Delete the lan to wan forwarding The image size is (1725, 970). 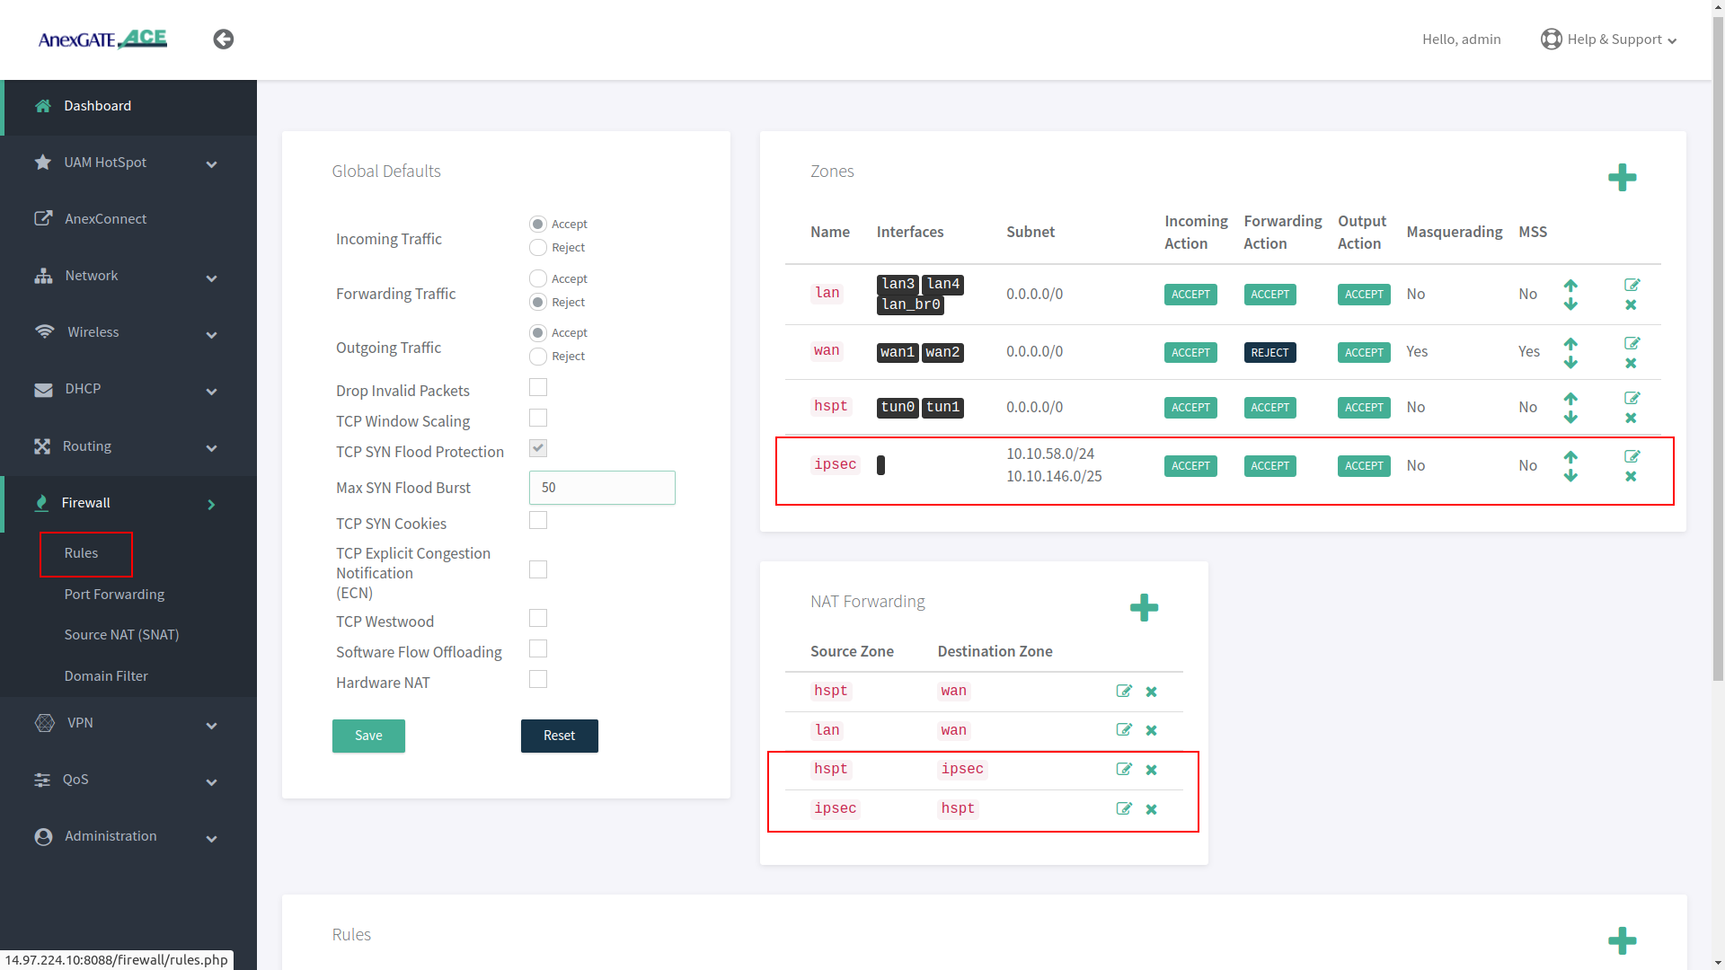pos(1151,731)
